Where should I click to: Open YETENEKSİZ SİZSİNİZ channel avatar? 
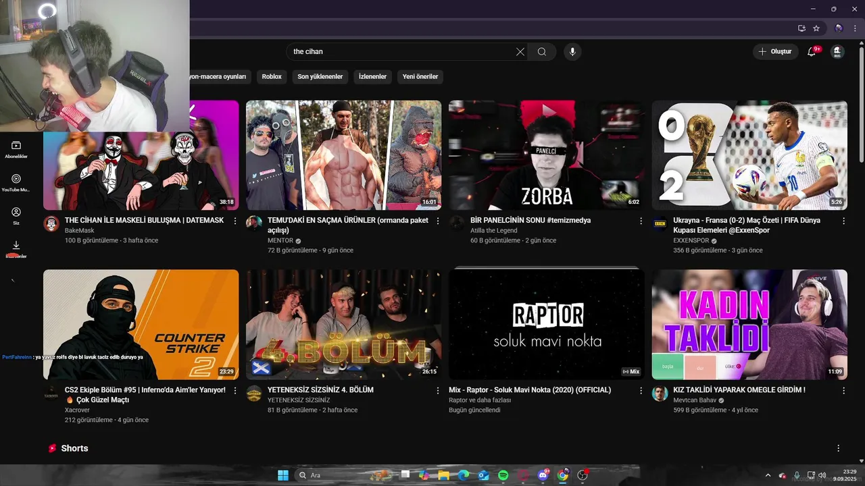pos(254,394)
